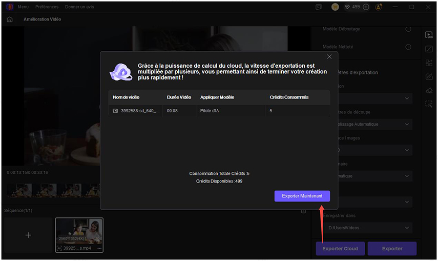Click Nom de vidéo column header
The image size is (438, 261).
click(x=126, y=97)
